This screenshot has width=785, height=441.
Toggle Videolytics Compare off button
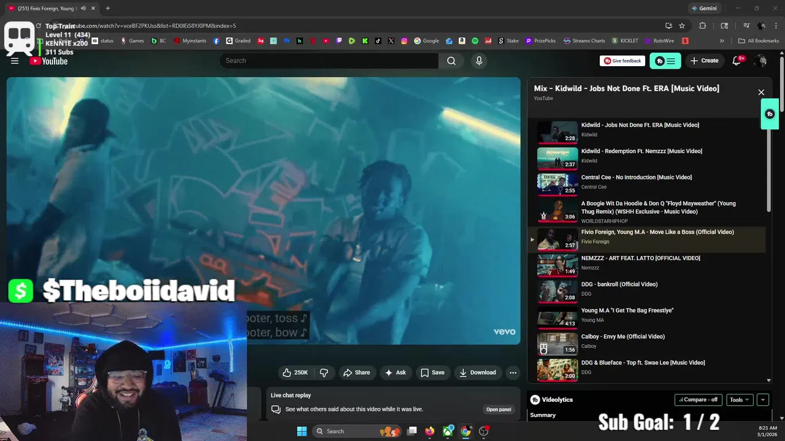[x=698, y=400]
